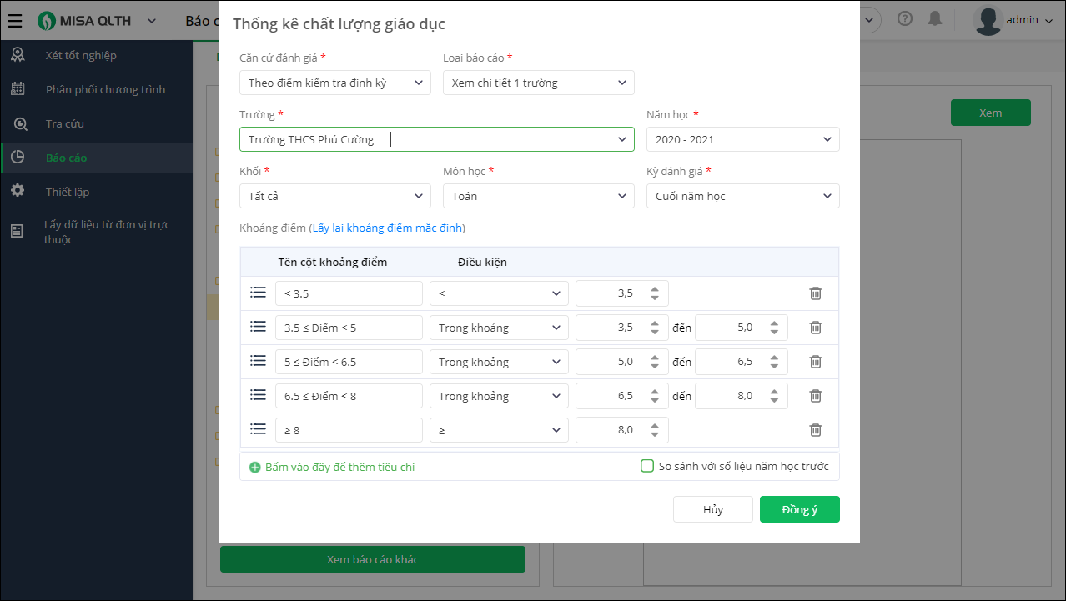Open the 'Căn cứ đánh giá' dropdown

coord(334,83)
